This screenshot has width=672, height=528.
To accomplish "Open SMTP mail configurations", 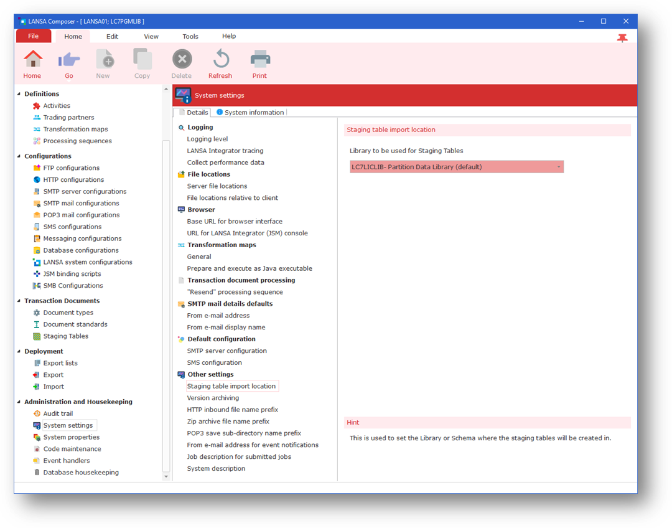I will click(81, 203).
